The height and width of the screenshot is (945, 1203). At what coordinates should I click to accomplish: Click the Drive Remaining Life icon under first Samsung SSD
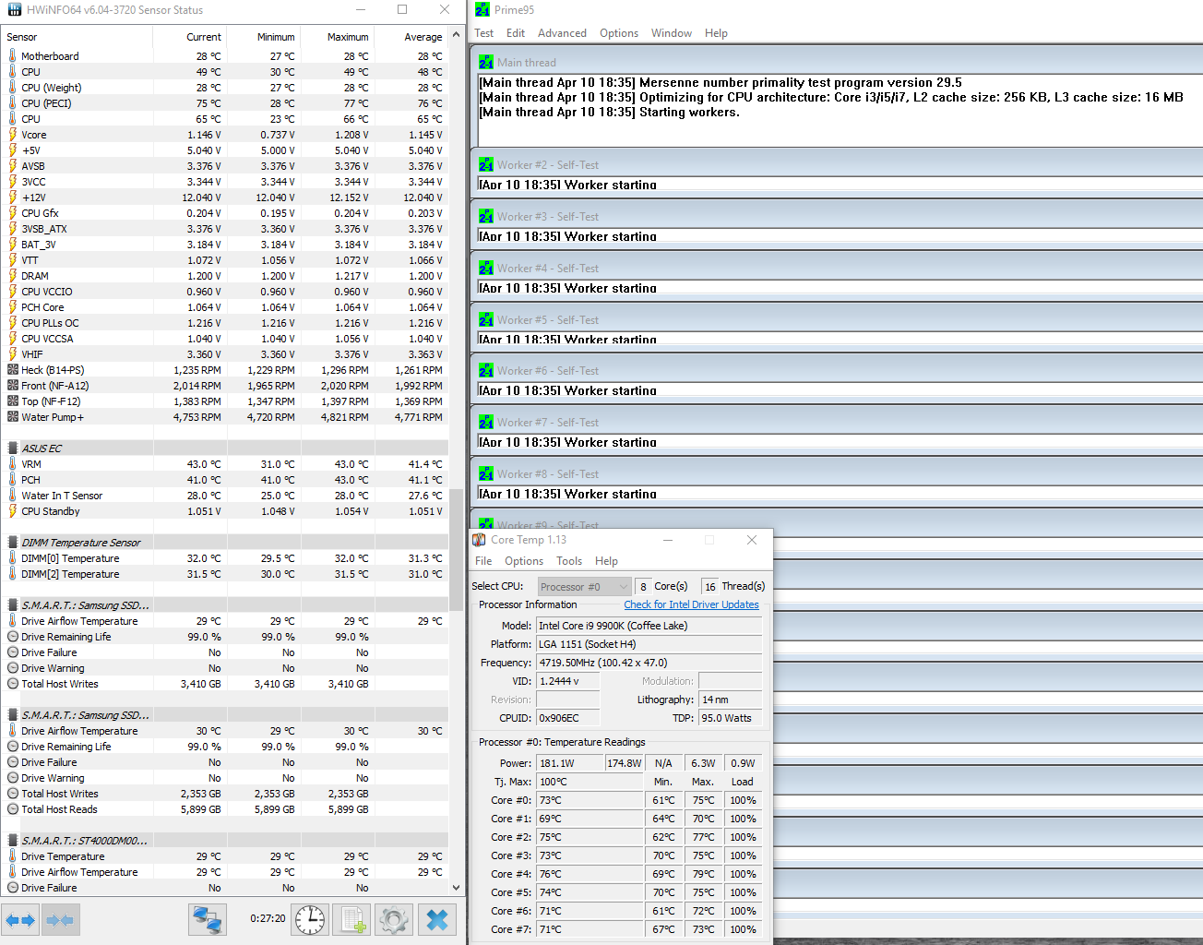point(13,637)
